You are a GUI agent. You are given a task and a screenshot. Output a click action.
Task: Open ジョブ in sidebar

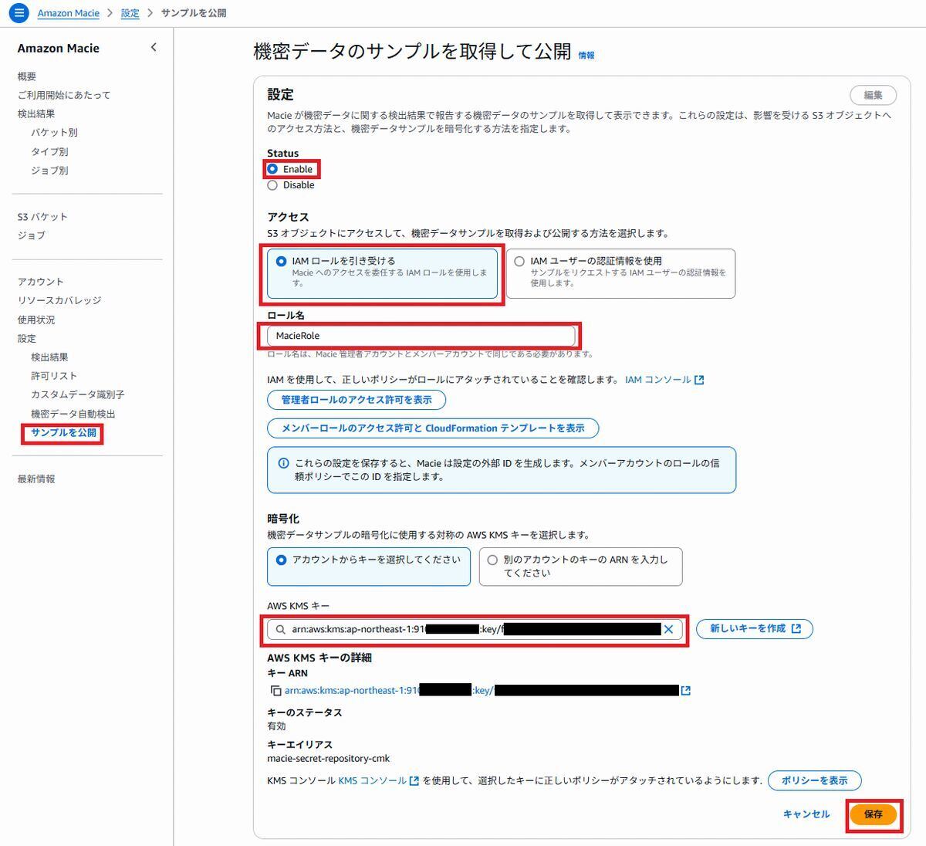32,235
